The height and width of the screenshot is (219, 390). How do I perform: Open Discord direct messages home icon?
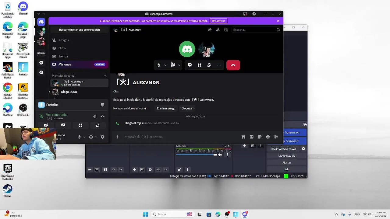pos(41,22)
